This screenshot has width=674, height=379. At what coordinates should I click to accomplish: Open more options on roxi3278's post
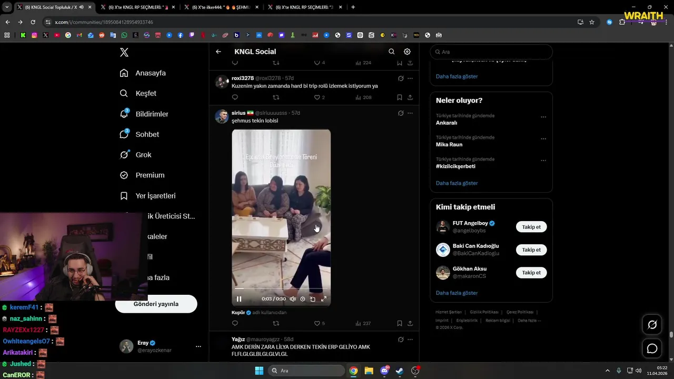coord(410,78)
